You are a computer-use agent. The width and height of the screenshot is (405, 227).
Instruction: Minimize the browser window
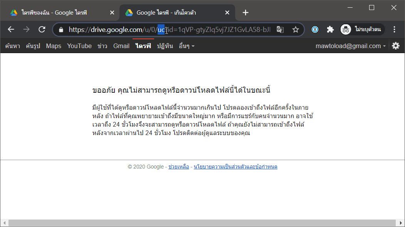pos(350,7)
